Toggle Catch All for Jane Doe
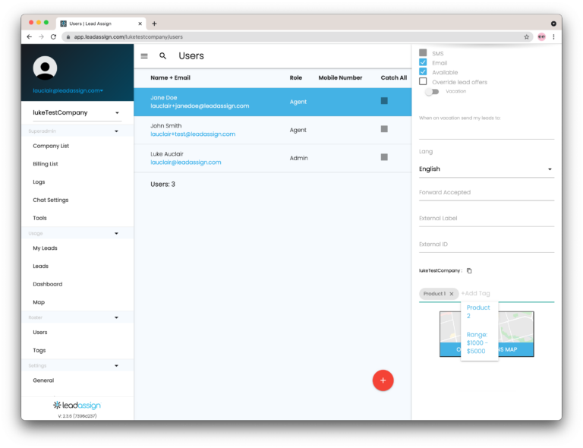This screenshot has width=583, height=448. [x=384, y=101]
